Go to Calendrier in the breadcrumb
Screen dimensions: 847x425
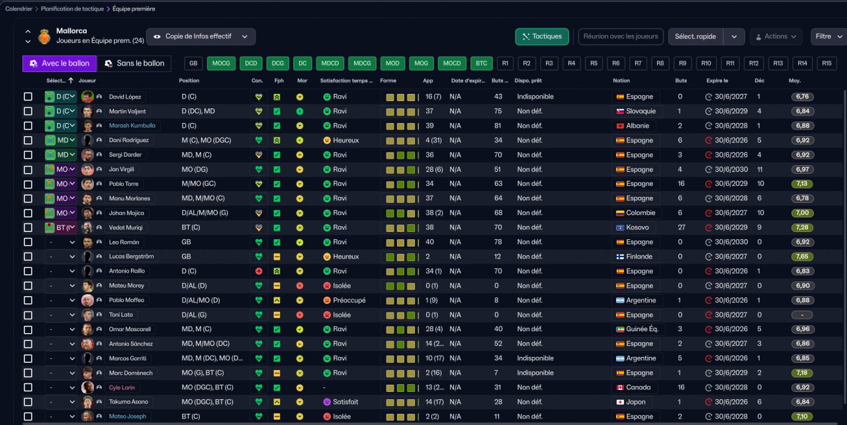tap(19, 8)
